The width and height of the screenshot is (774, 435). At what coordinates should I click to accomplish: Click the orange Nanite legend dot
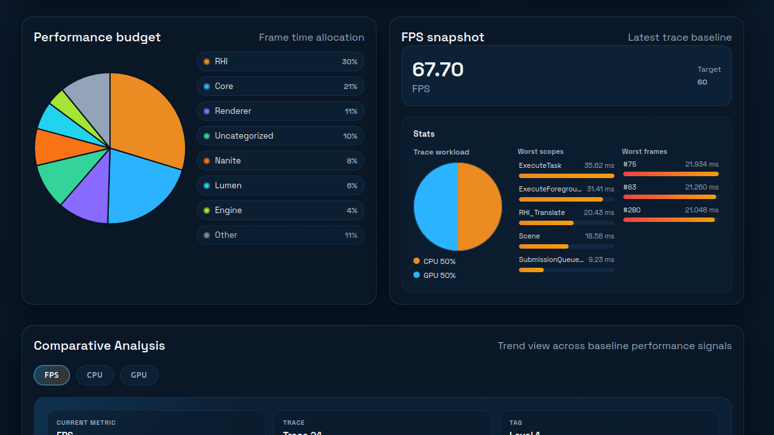[207, 161]
